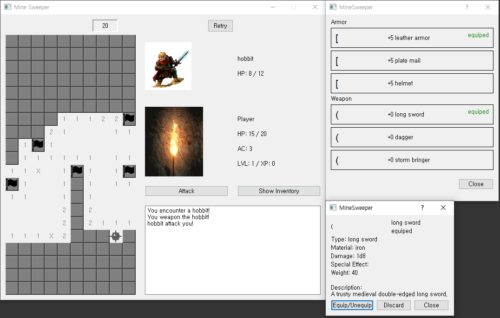Select the +5 plate mail item

click(412, 60)
